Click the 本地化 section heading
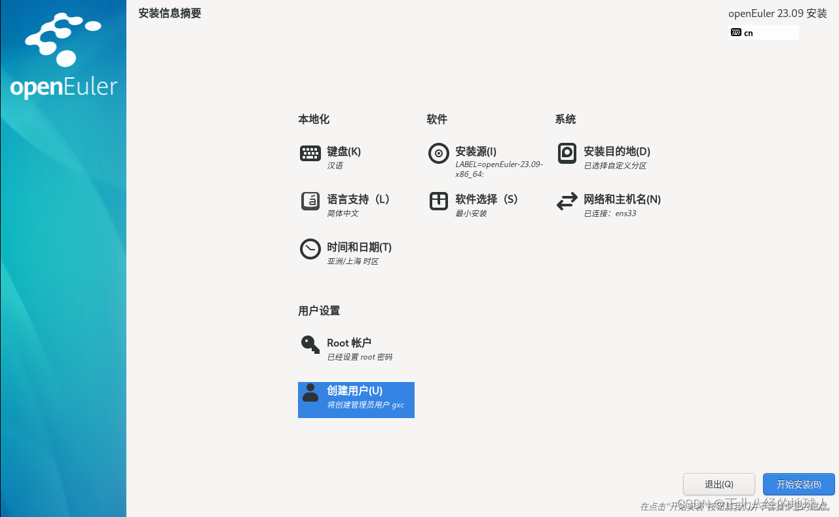 click(x=314, y=119)
